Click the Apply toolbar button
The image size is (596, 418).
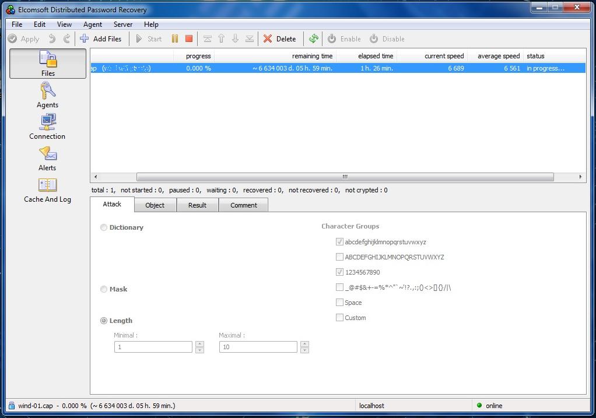pyautogui.click(x=23, y=38)
